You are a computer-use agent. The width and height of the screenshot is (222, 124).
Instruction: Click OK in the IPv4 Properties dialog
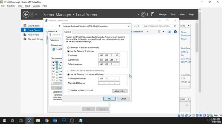[x=109, y=99]
